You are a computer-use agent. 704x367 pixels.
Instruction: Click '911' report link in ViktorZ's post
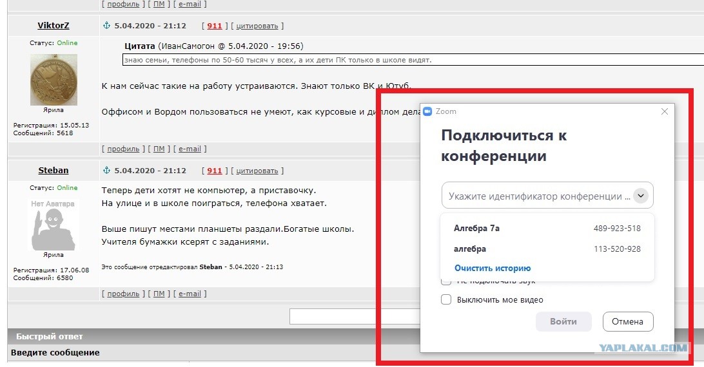pyautogui.click(x=215, y=26)
